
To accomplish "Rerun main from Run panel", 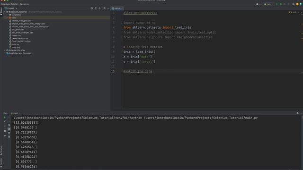I will coord(5,118).
